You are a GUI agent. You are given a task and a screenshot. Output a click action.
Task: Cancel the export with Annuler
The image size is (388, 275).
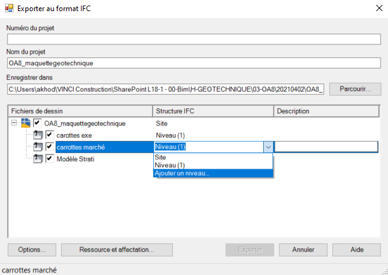(303, 250)
